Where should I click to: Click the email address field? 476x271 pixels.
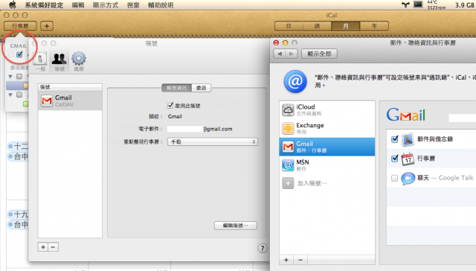click(200, 129)
